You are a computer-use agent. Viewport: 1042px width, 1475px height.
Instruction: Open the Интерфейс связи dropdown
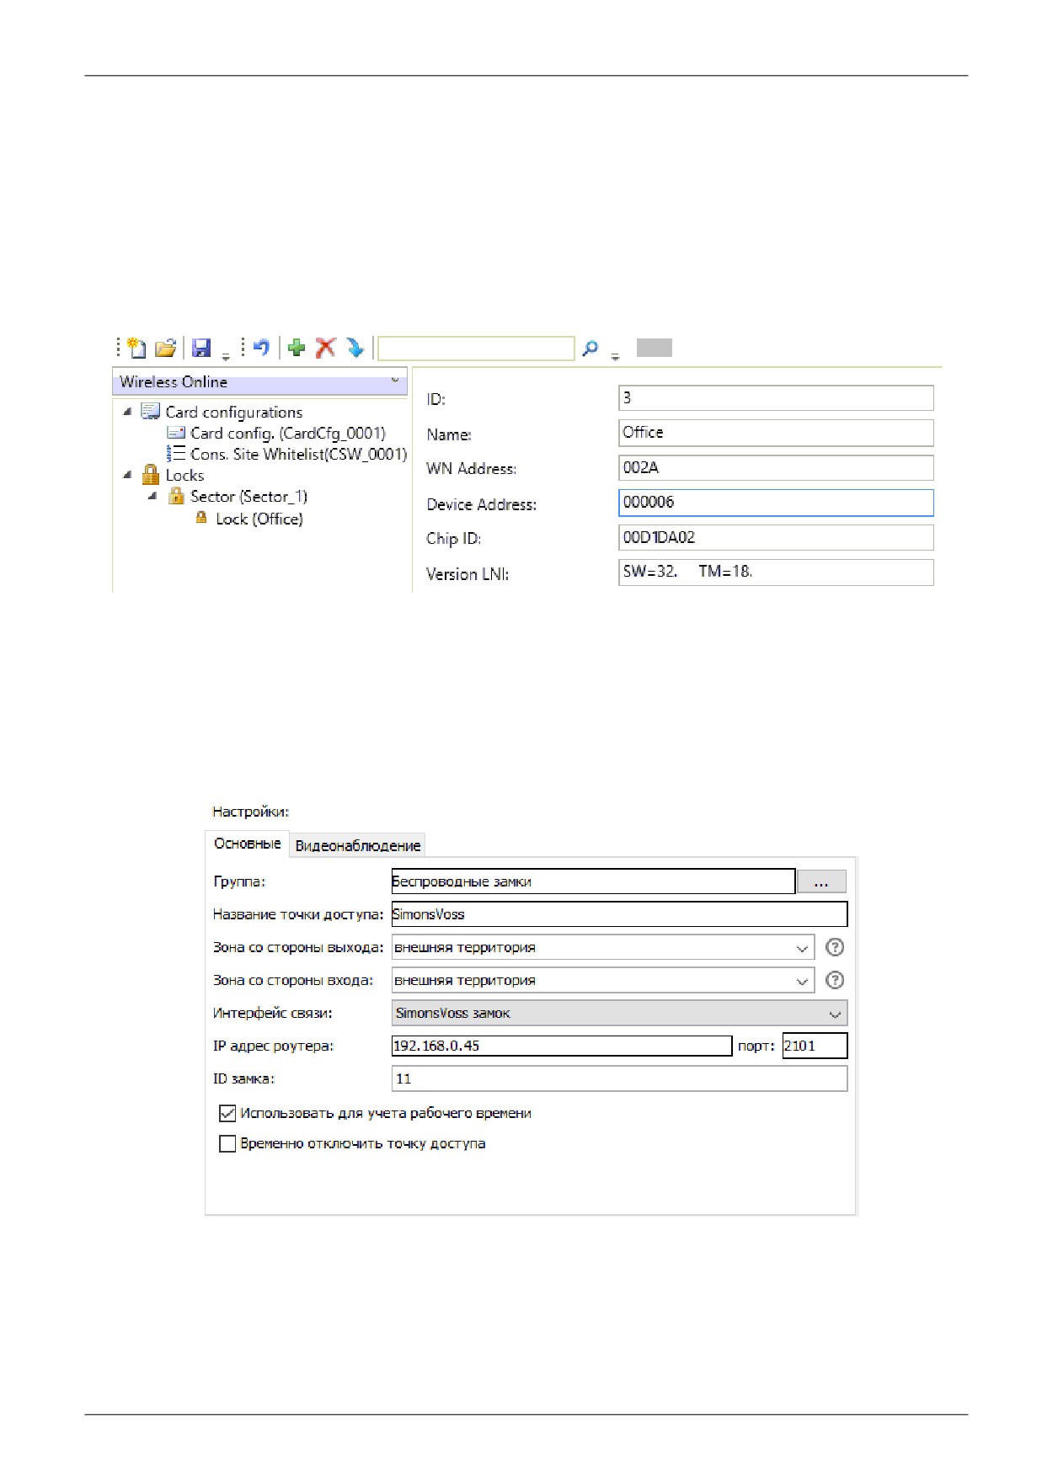619,1013
